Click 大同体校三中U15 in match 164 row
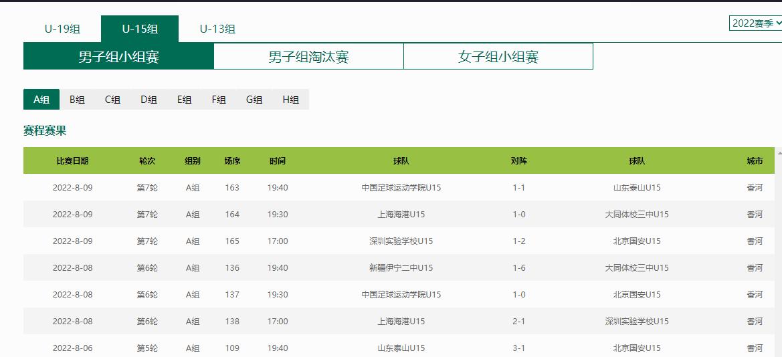Viewport: 782px width, 357px height. click(637, 215)
